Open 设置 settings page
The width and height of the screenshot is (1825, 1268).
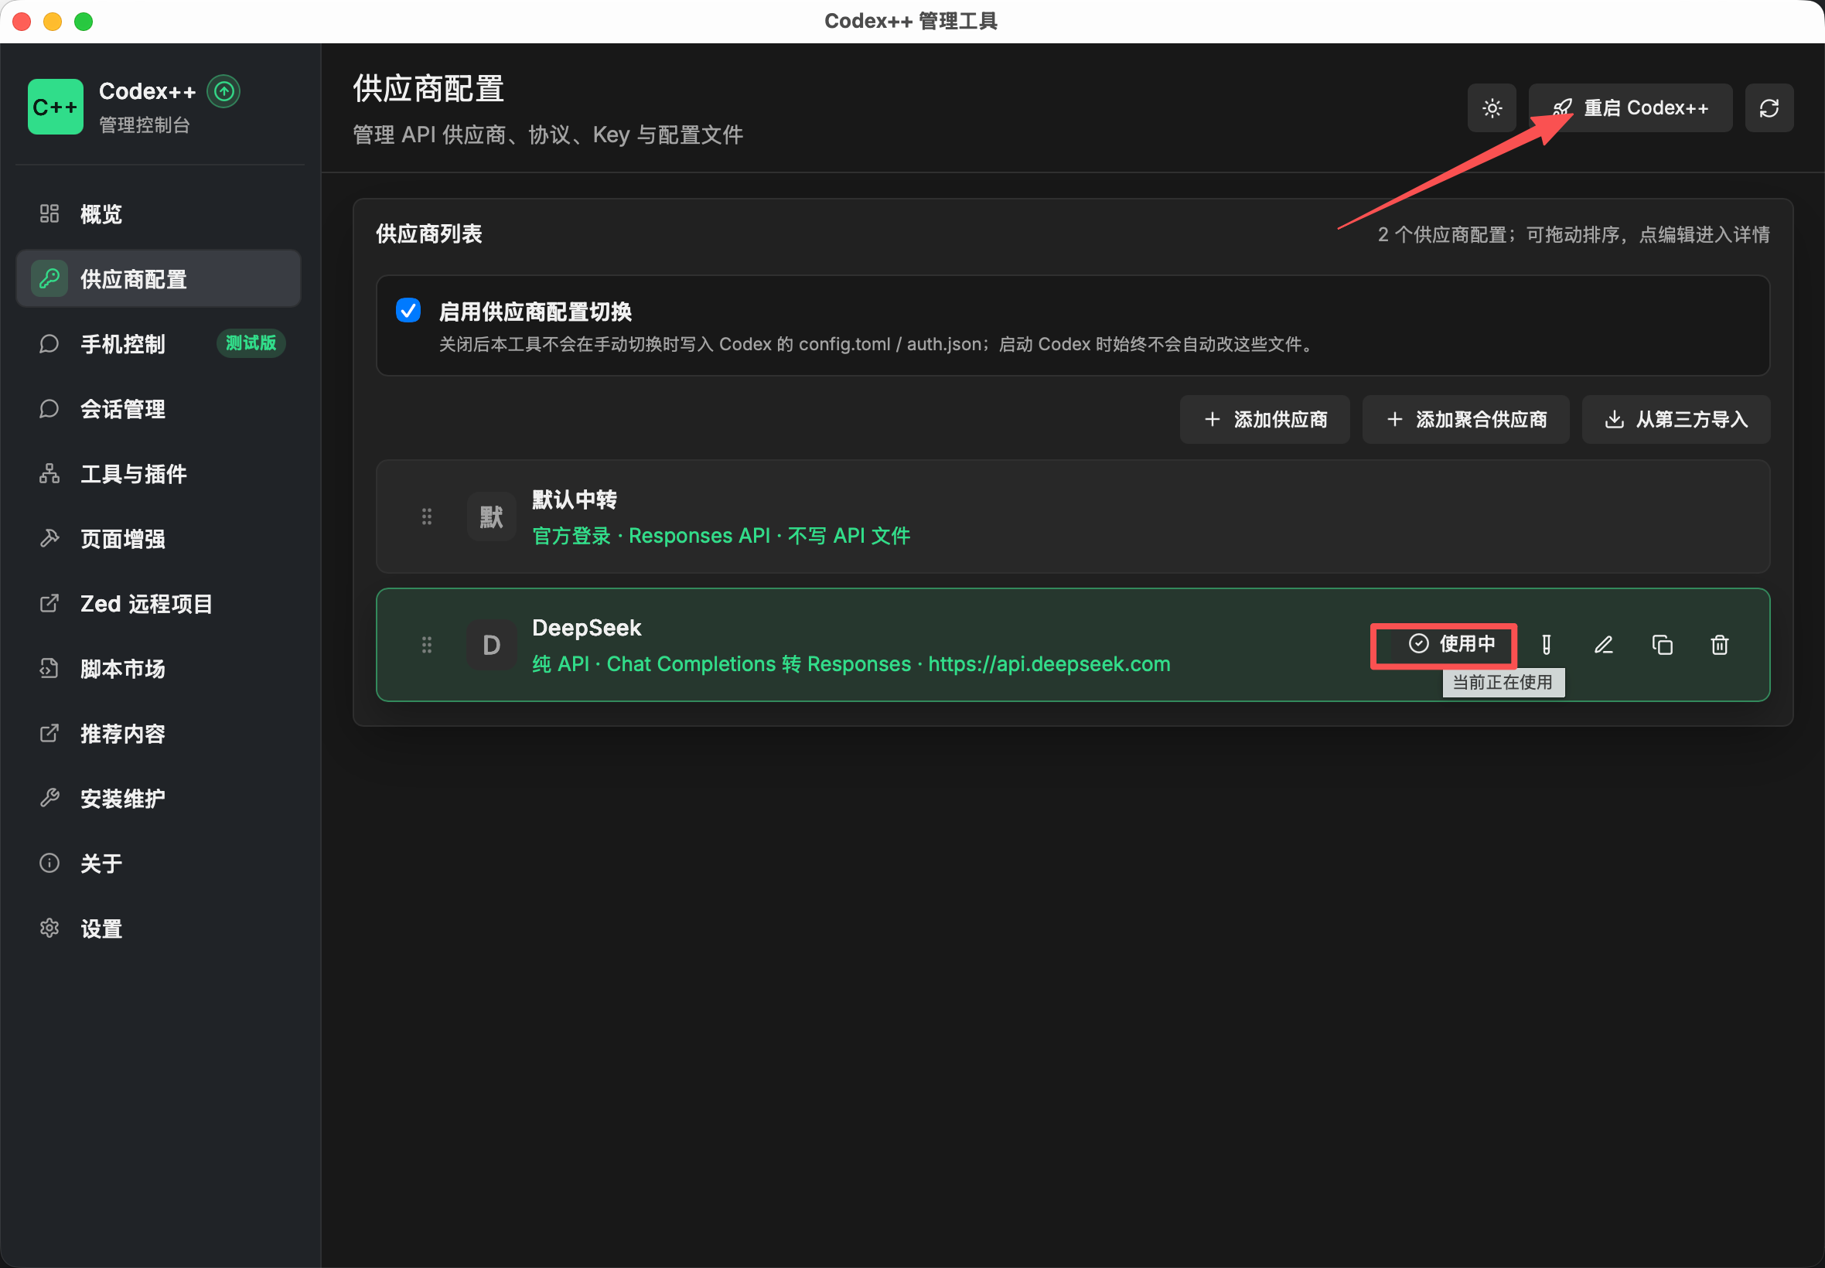158,929
